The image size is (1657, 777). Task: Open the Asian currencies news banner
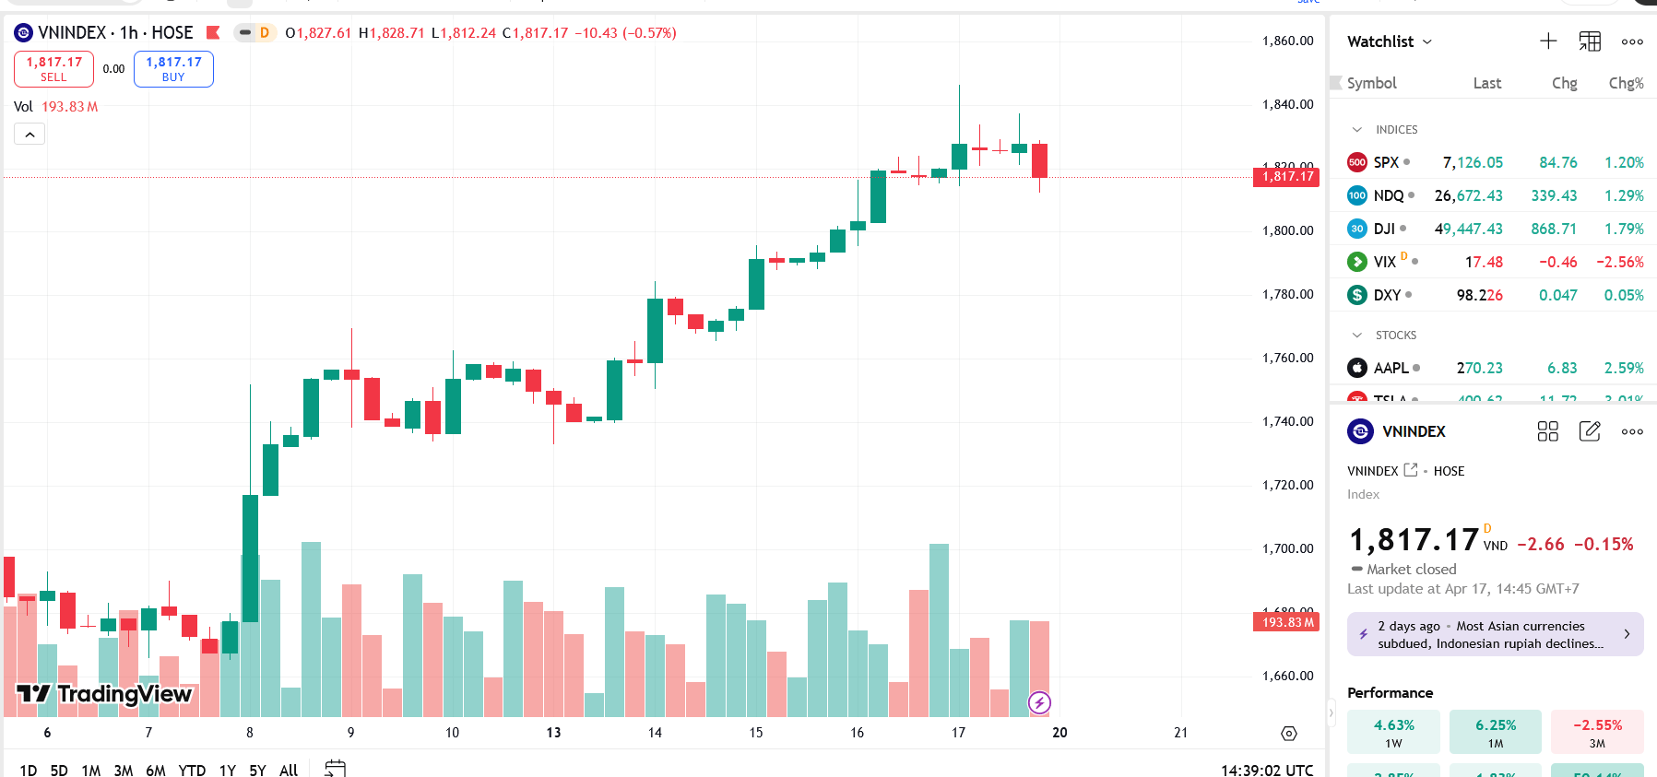pyautogui.click(x=1494, y=634)
